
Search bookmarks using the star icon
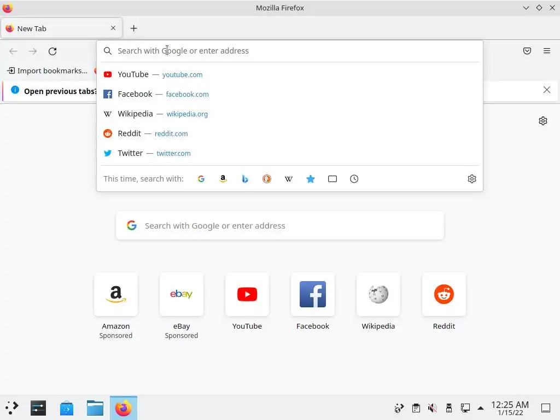[x=311, y=179]
